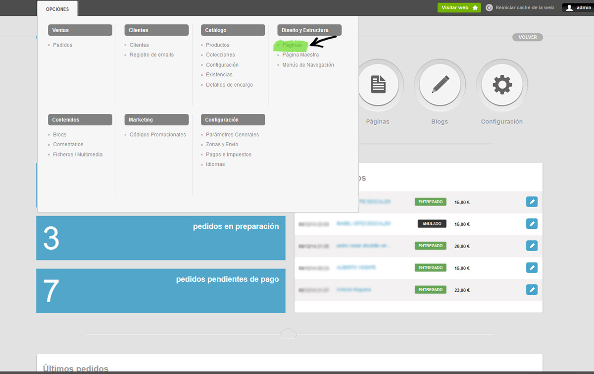
Task: Edit the 20,00 € order row
Action: pos(532,246)
